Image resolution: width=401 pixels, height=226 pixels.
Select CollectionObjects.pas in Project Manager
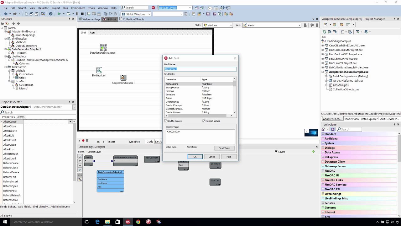tap(346, 89)
